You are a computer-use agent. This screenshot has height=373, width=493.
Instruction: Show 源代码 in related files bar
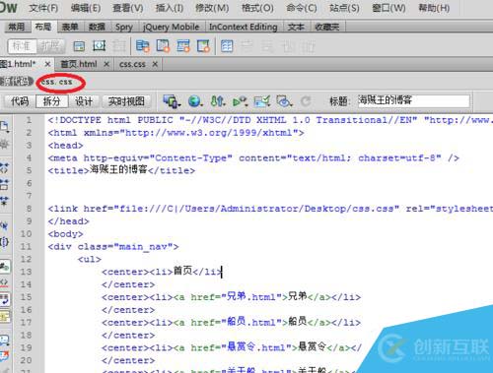pos(15,82)
